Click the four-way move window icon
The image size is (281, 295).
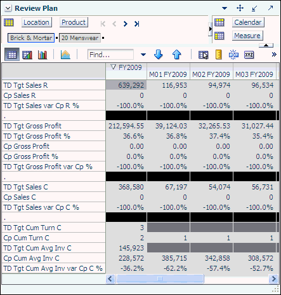coord(240,8)
